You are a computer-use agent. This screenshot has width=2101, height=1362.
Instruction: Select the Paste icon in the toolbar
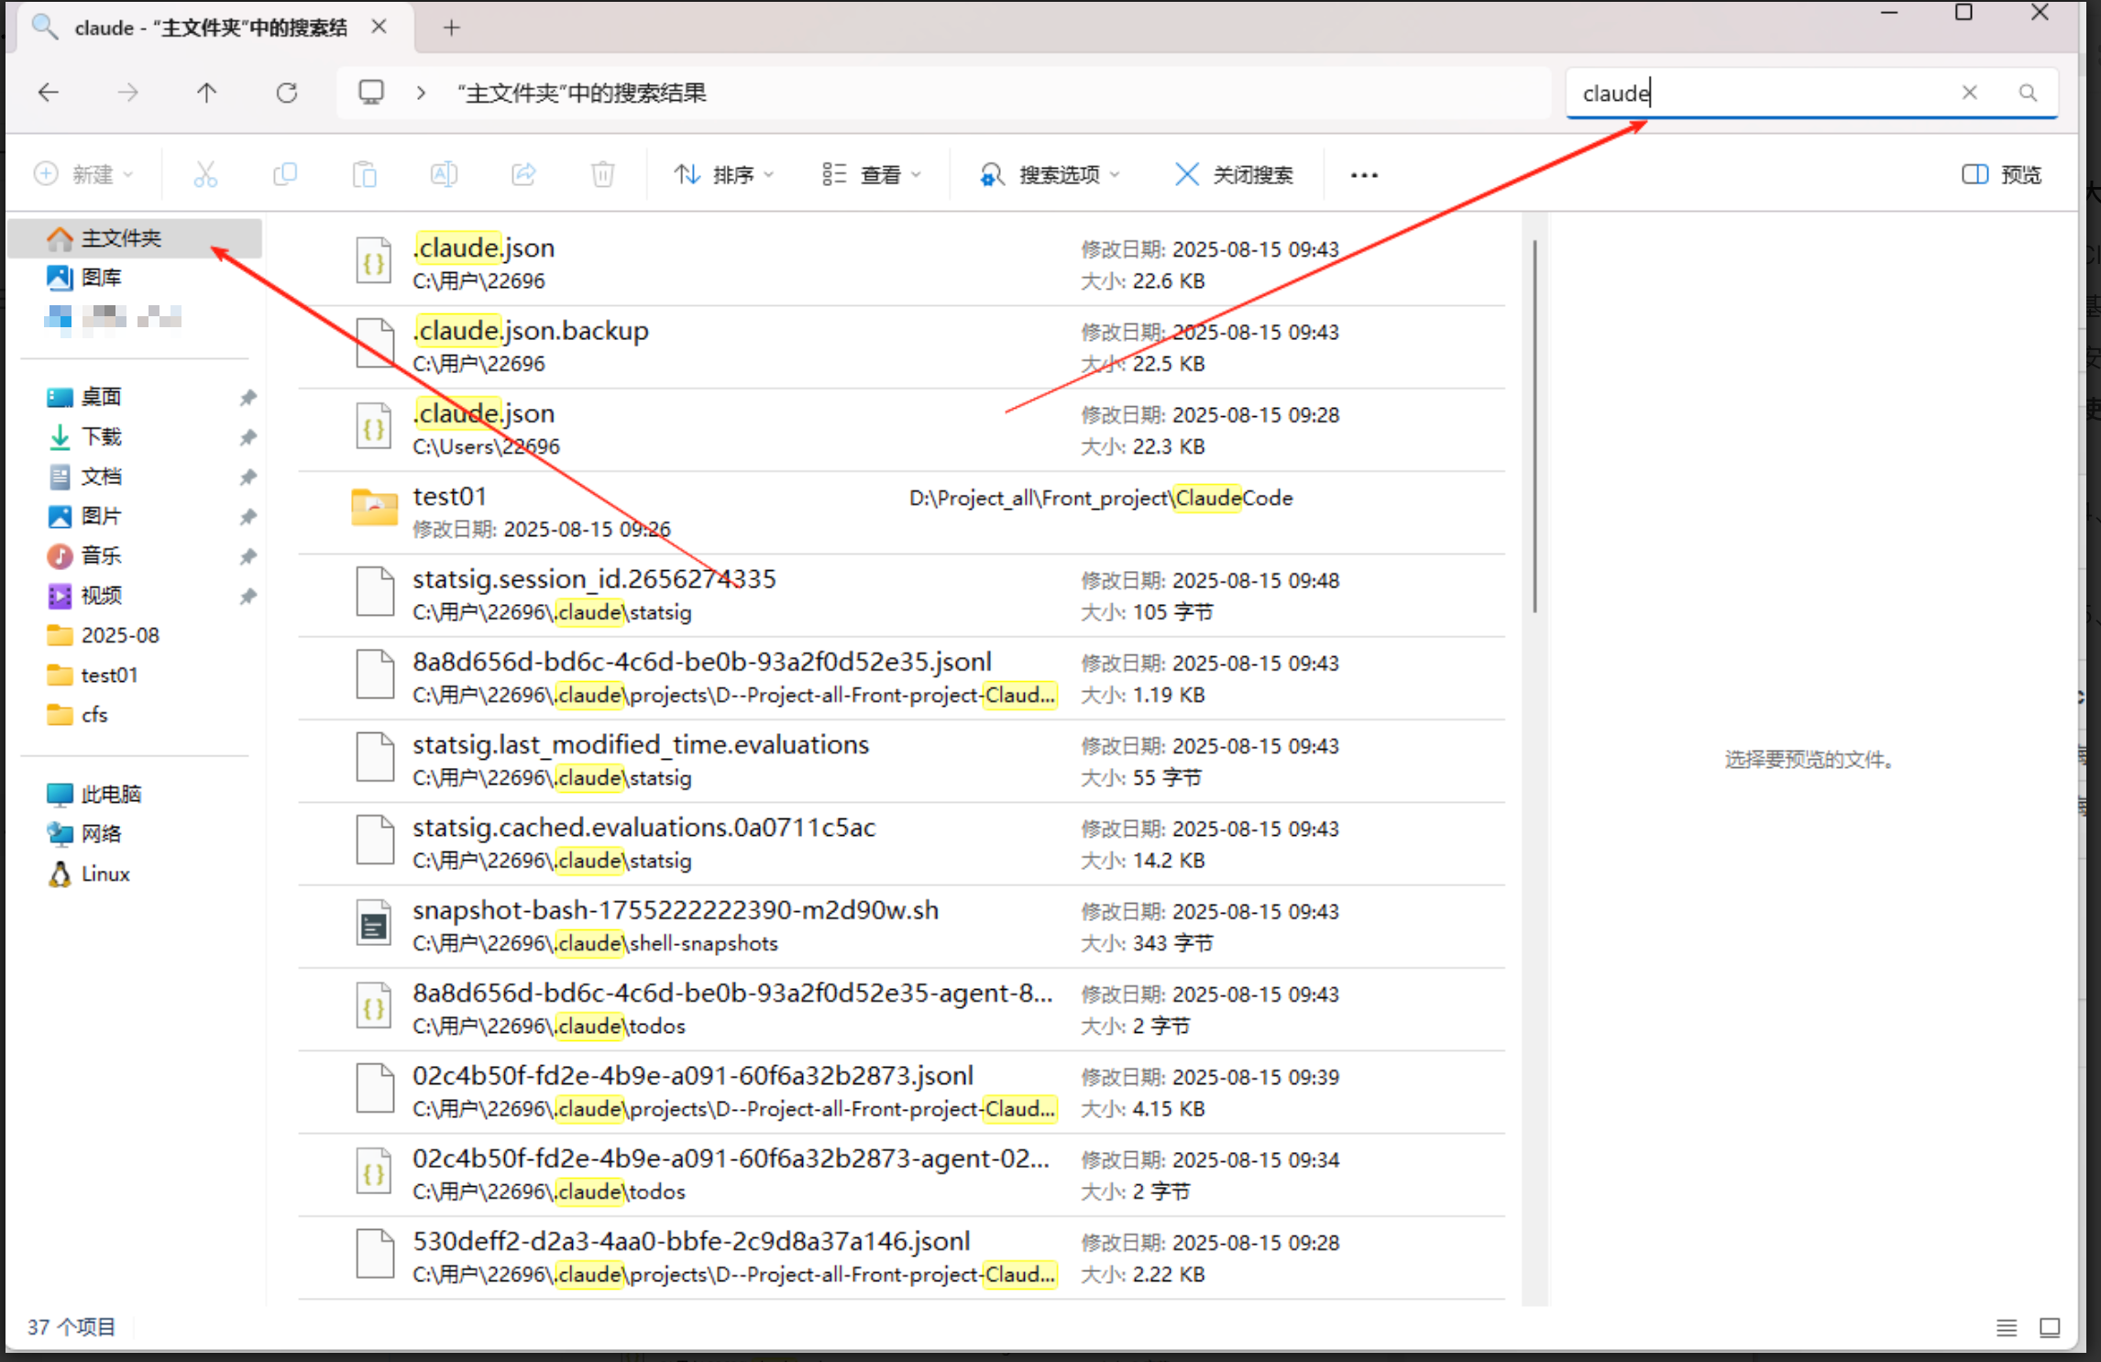coord(364,174)
